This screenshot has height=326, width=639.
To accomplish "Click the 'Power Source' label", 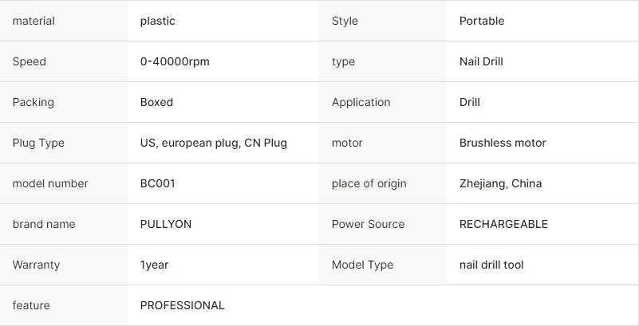I will (368, 224).
